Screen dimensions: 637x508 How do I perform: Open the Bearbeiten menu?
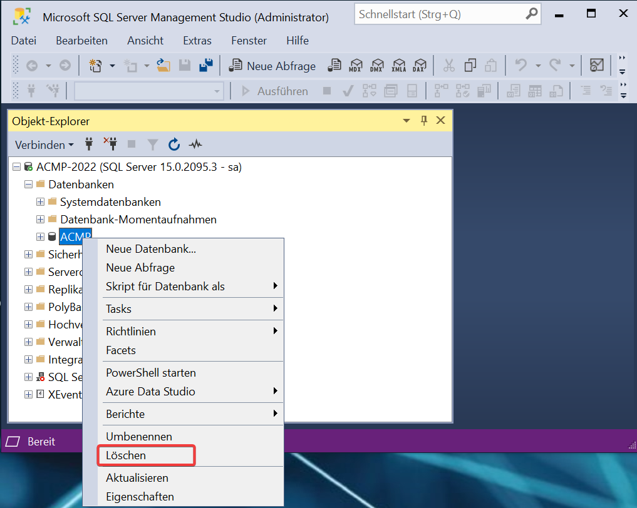click(81, 41)
